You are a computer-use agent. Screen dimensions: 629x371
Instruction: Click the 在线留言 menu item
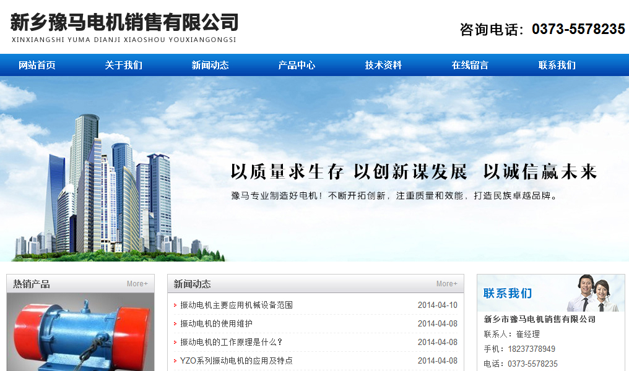click(x=470, y=65)
